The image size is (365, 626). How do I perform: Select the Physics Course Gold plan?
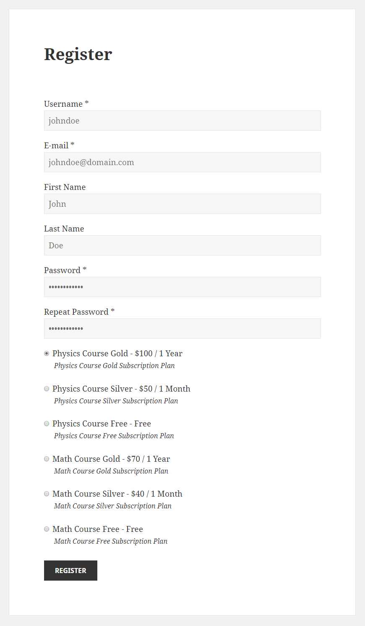click(47, 353)
